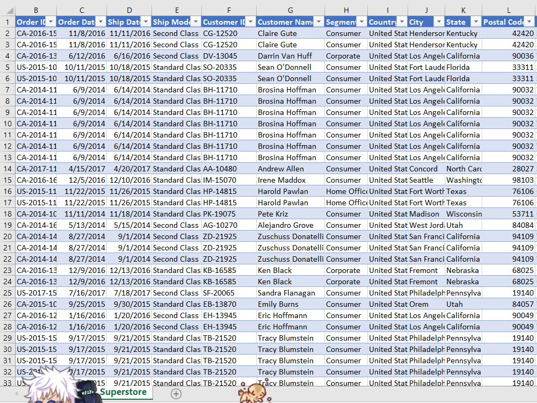Click order date cell 4/15/2017

[82, 169]
